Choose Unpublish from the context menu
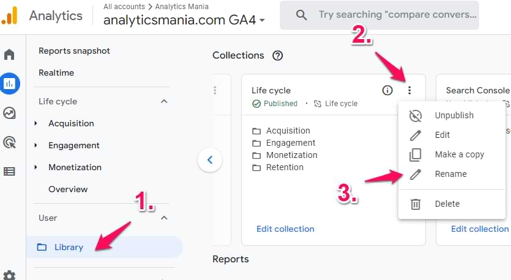Viewport: 511px width, 280px height. point(453,115)
